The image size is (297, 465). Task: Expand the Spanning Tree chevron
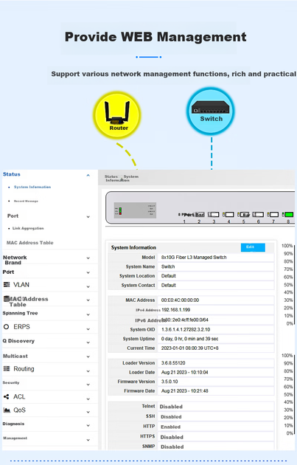click(88, 314)
